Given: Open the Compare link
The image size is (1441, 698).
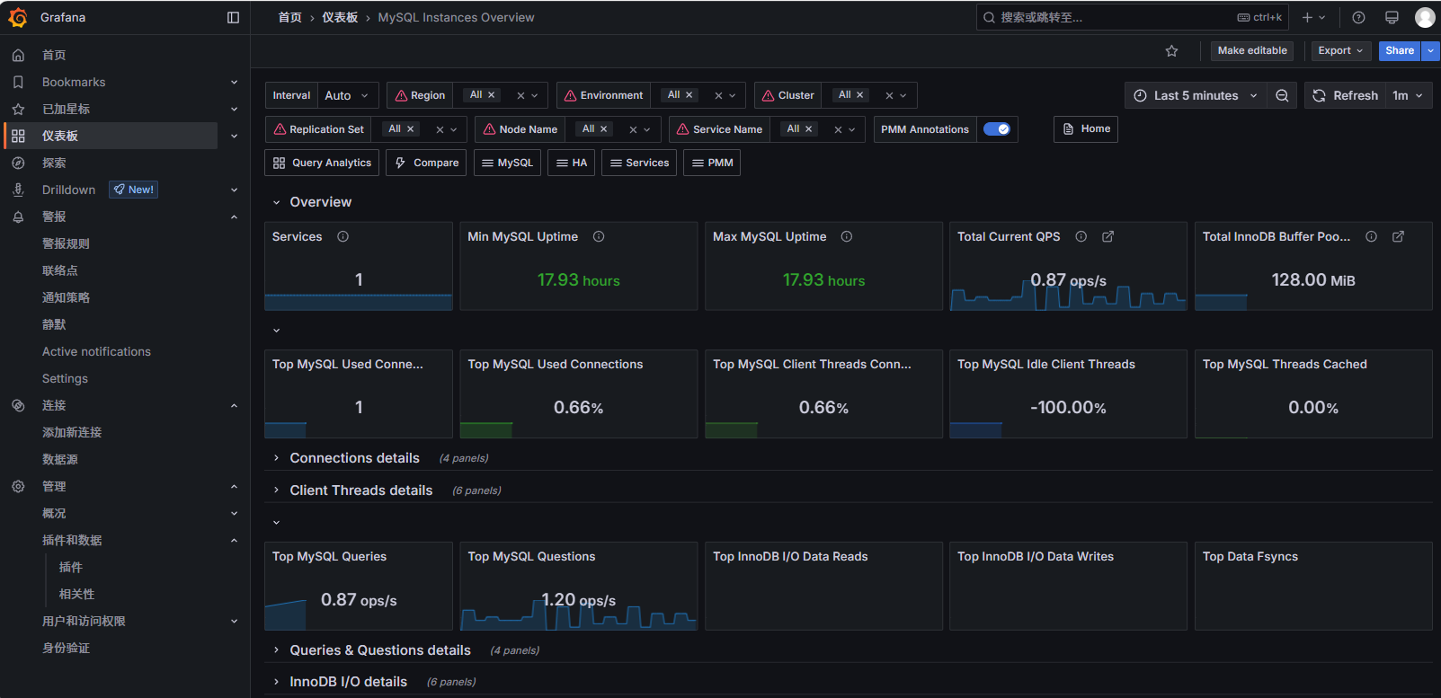Looking at the screenshot, I should (426, 163).
